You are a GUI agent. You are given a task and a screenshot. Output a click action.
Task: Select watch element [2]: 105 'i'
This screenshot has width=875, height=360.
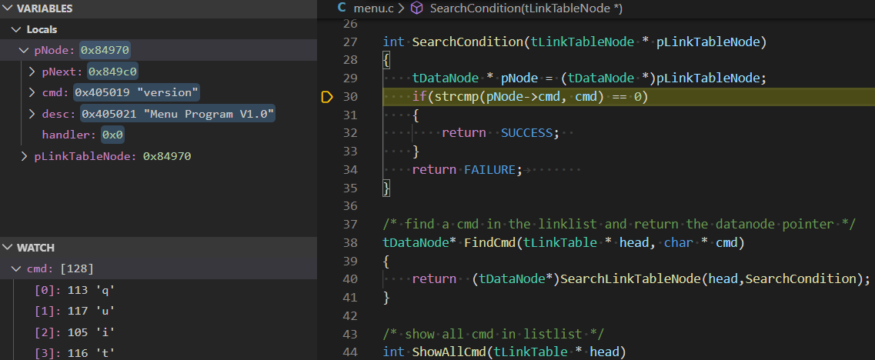[x=159, y=332]
